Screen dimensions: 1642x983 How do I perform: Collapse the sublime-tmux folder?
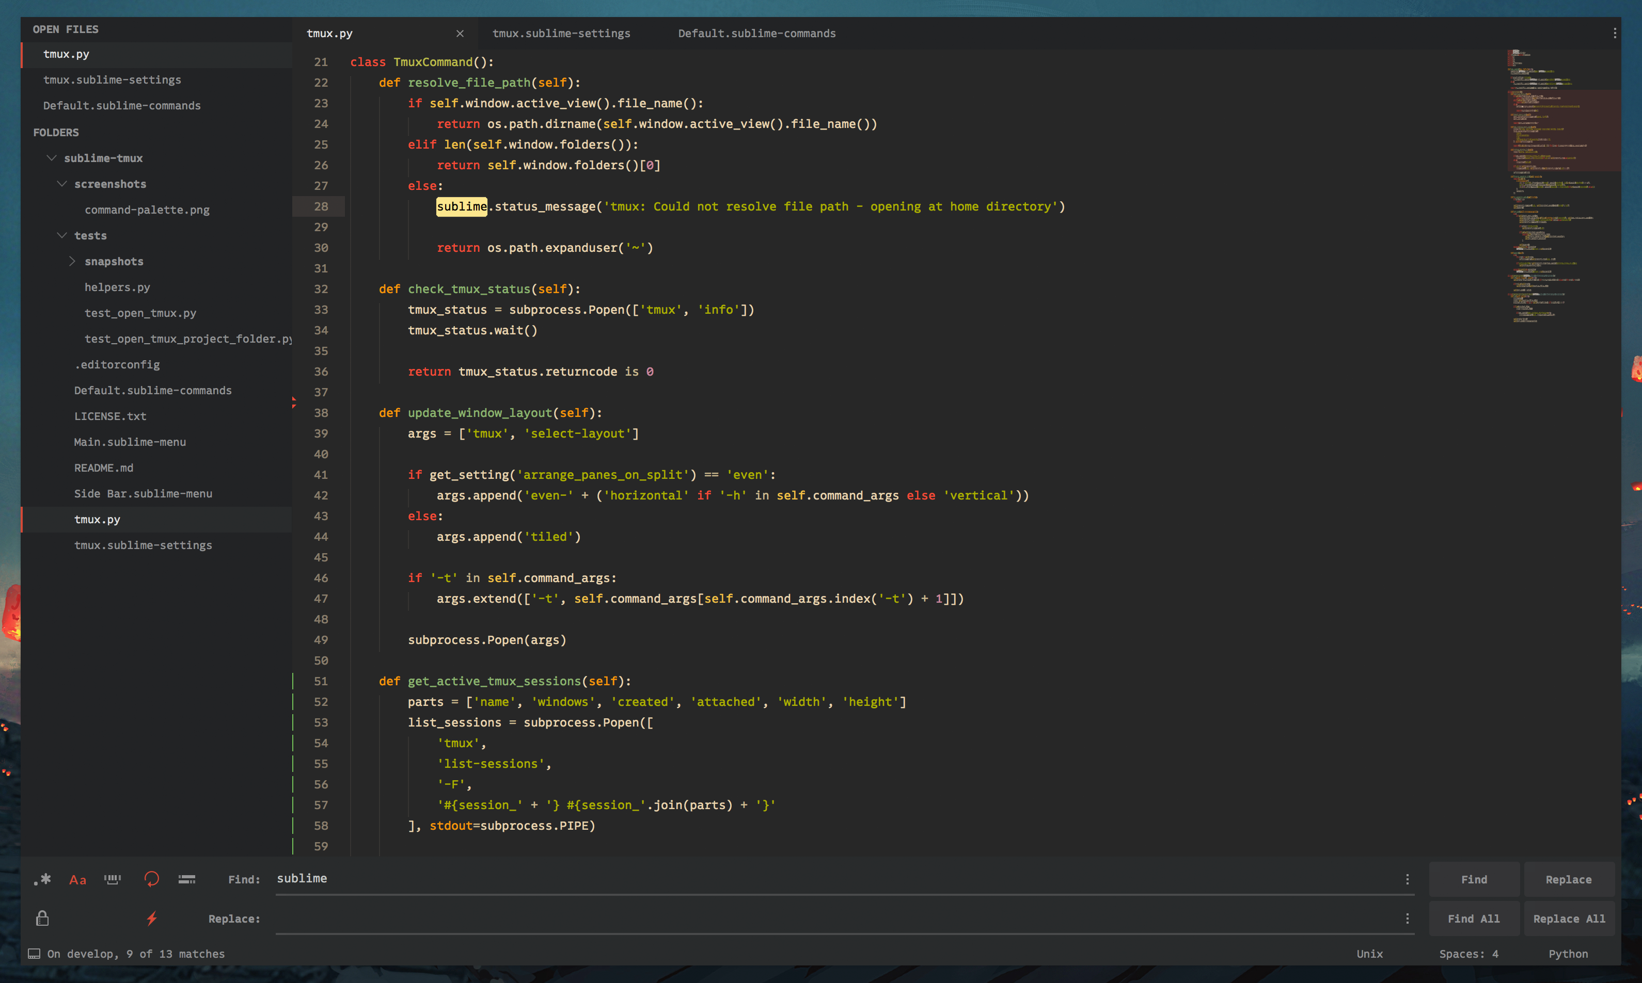tap(52, 158)
